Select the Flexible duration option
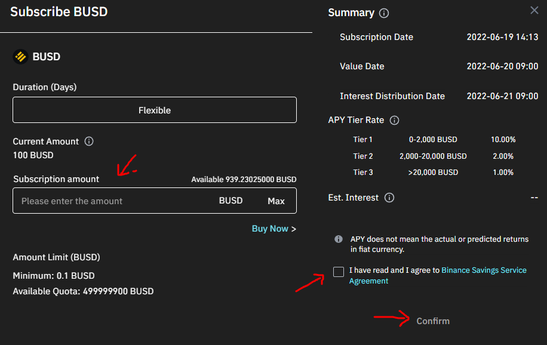Viewport: 547px width, 345px height. coord(155,110)
